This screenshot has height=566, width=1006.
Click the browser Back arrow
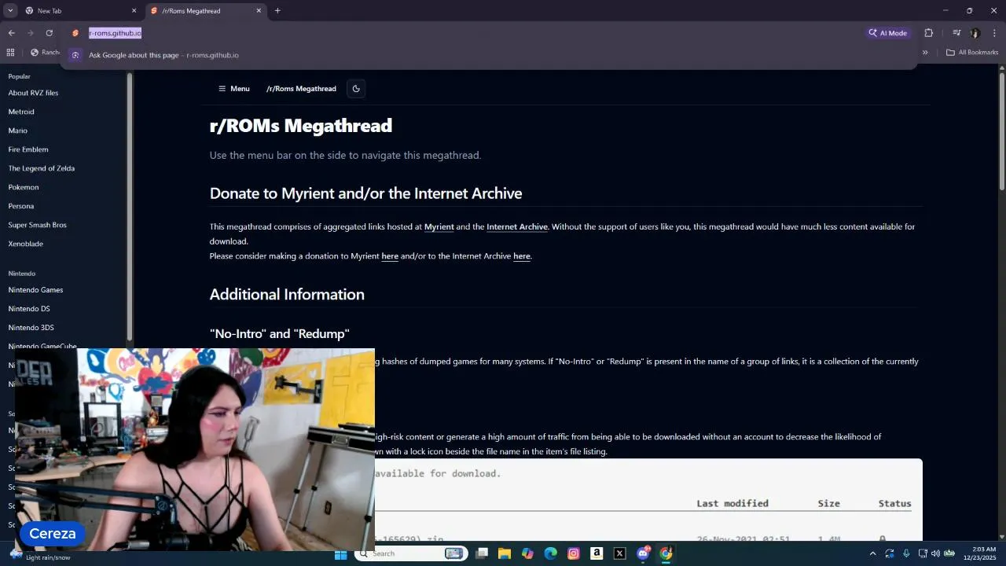click(11, 33)
